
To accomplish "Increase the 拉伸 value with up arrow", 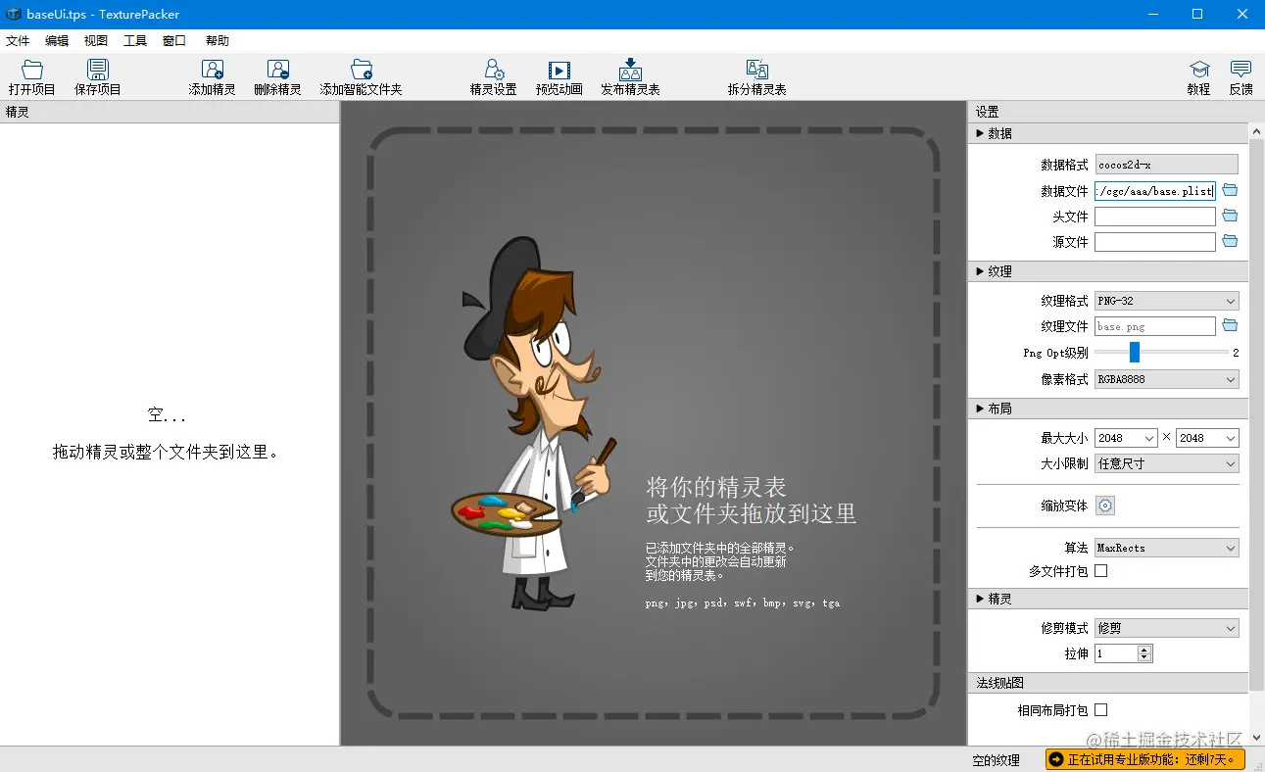I will [x=1145, y=649].
